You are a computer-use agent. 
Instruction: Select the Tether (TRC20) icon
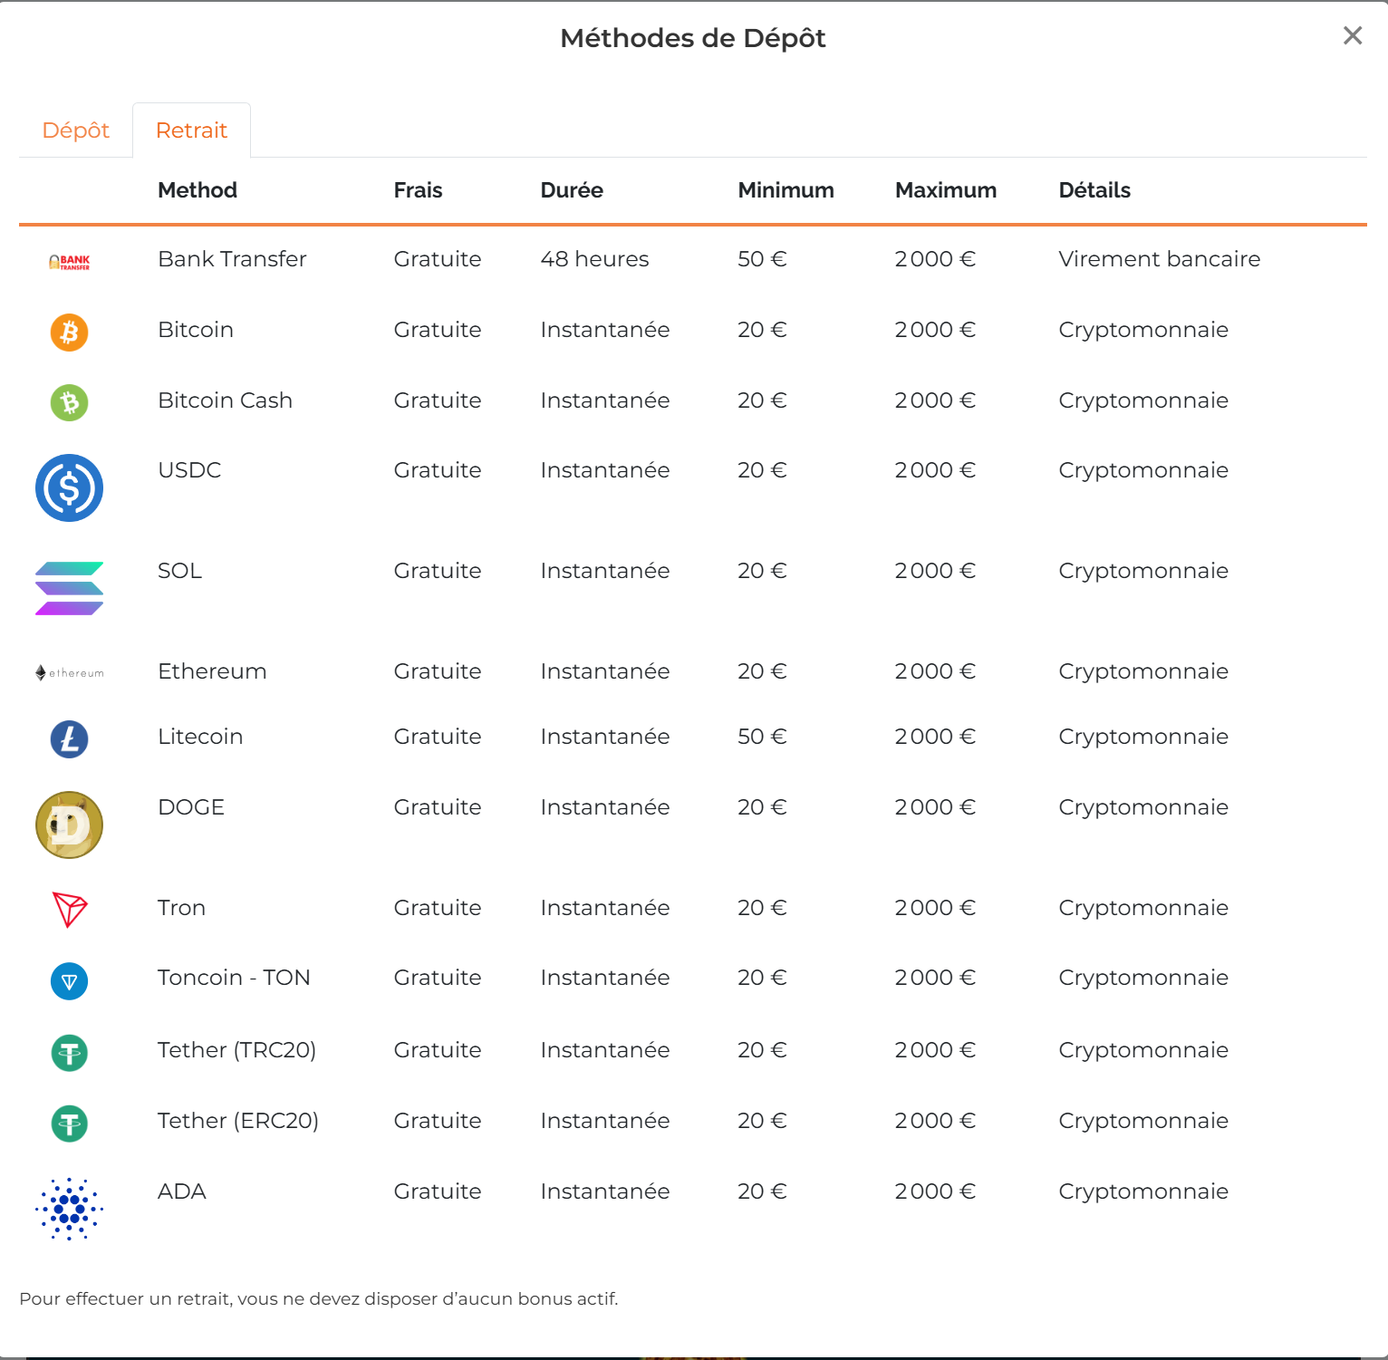click(68, 1052)
